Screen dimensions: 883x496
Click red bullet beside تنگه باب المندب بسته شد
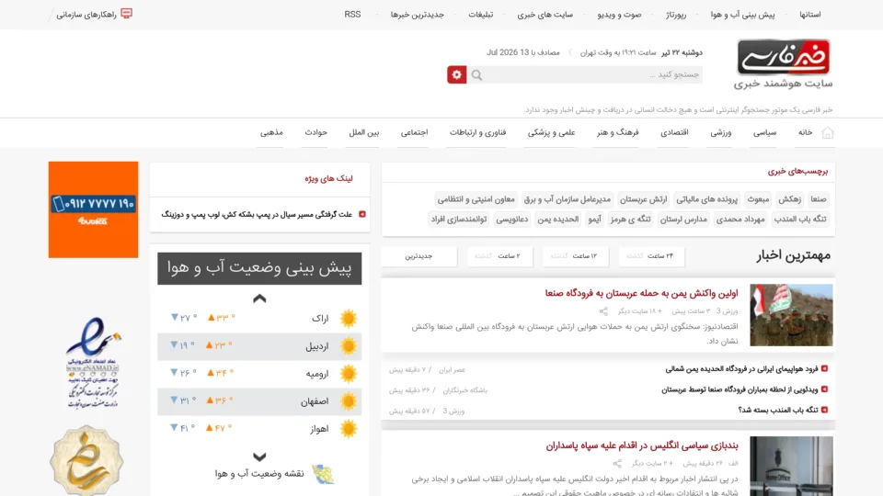point(824,410)
